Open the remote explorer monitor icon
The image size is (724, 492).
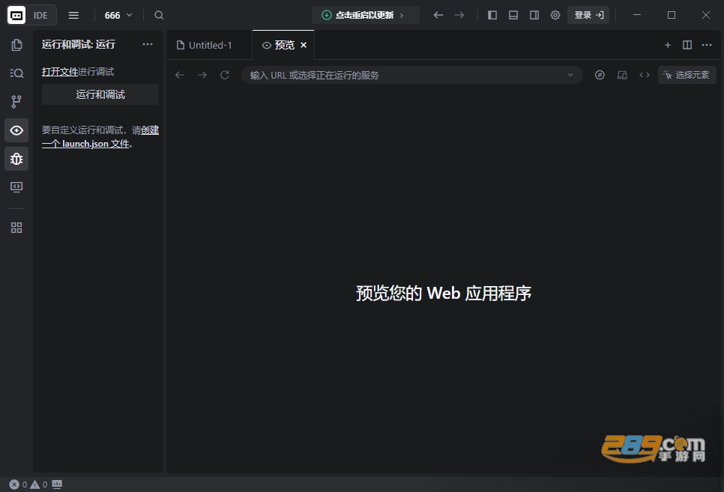(16, 187)
